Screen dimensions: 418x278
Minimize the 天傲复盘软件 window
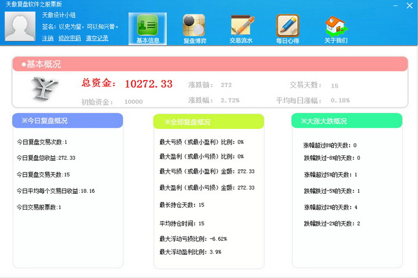click(395, 6)
